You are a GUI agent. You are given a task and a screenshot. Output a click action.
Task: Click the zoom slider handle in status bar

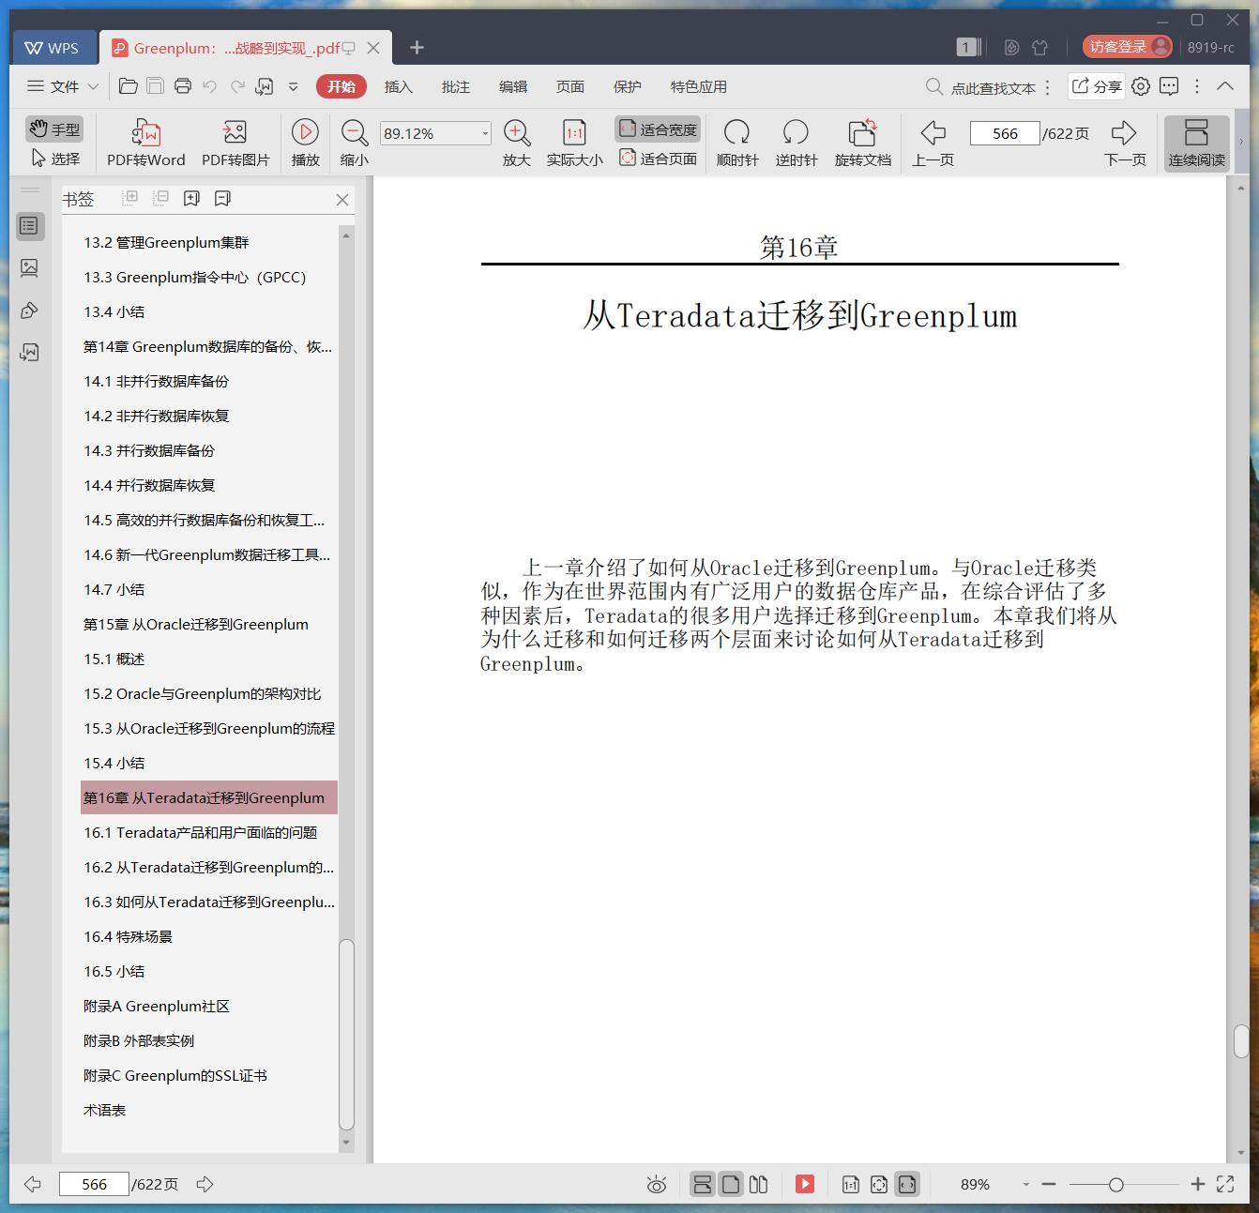[1115, 1185]
